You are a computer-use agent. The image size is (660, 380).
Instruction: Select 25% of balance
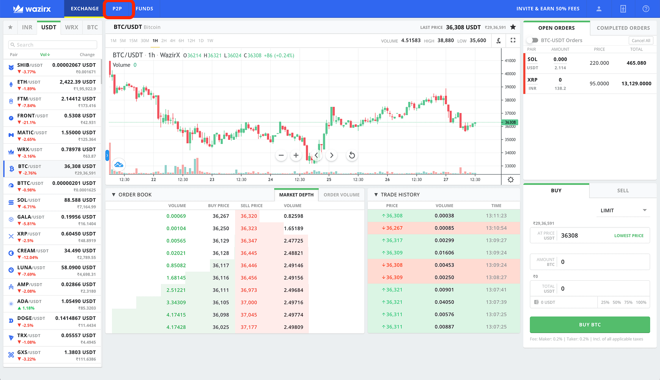click(x=605, y=302)
